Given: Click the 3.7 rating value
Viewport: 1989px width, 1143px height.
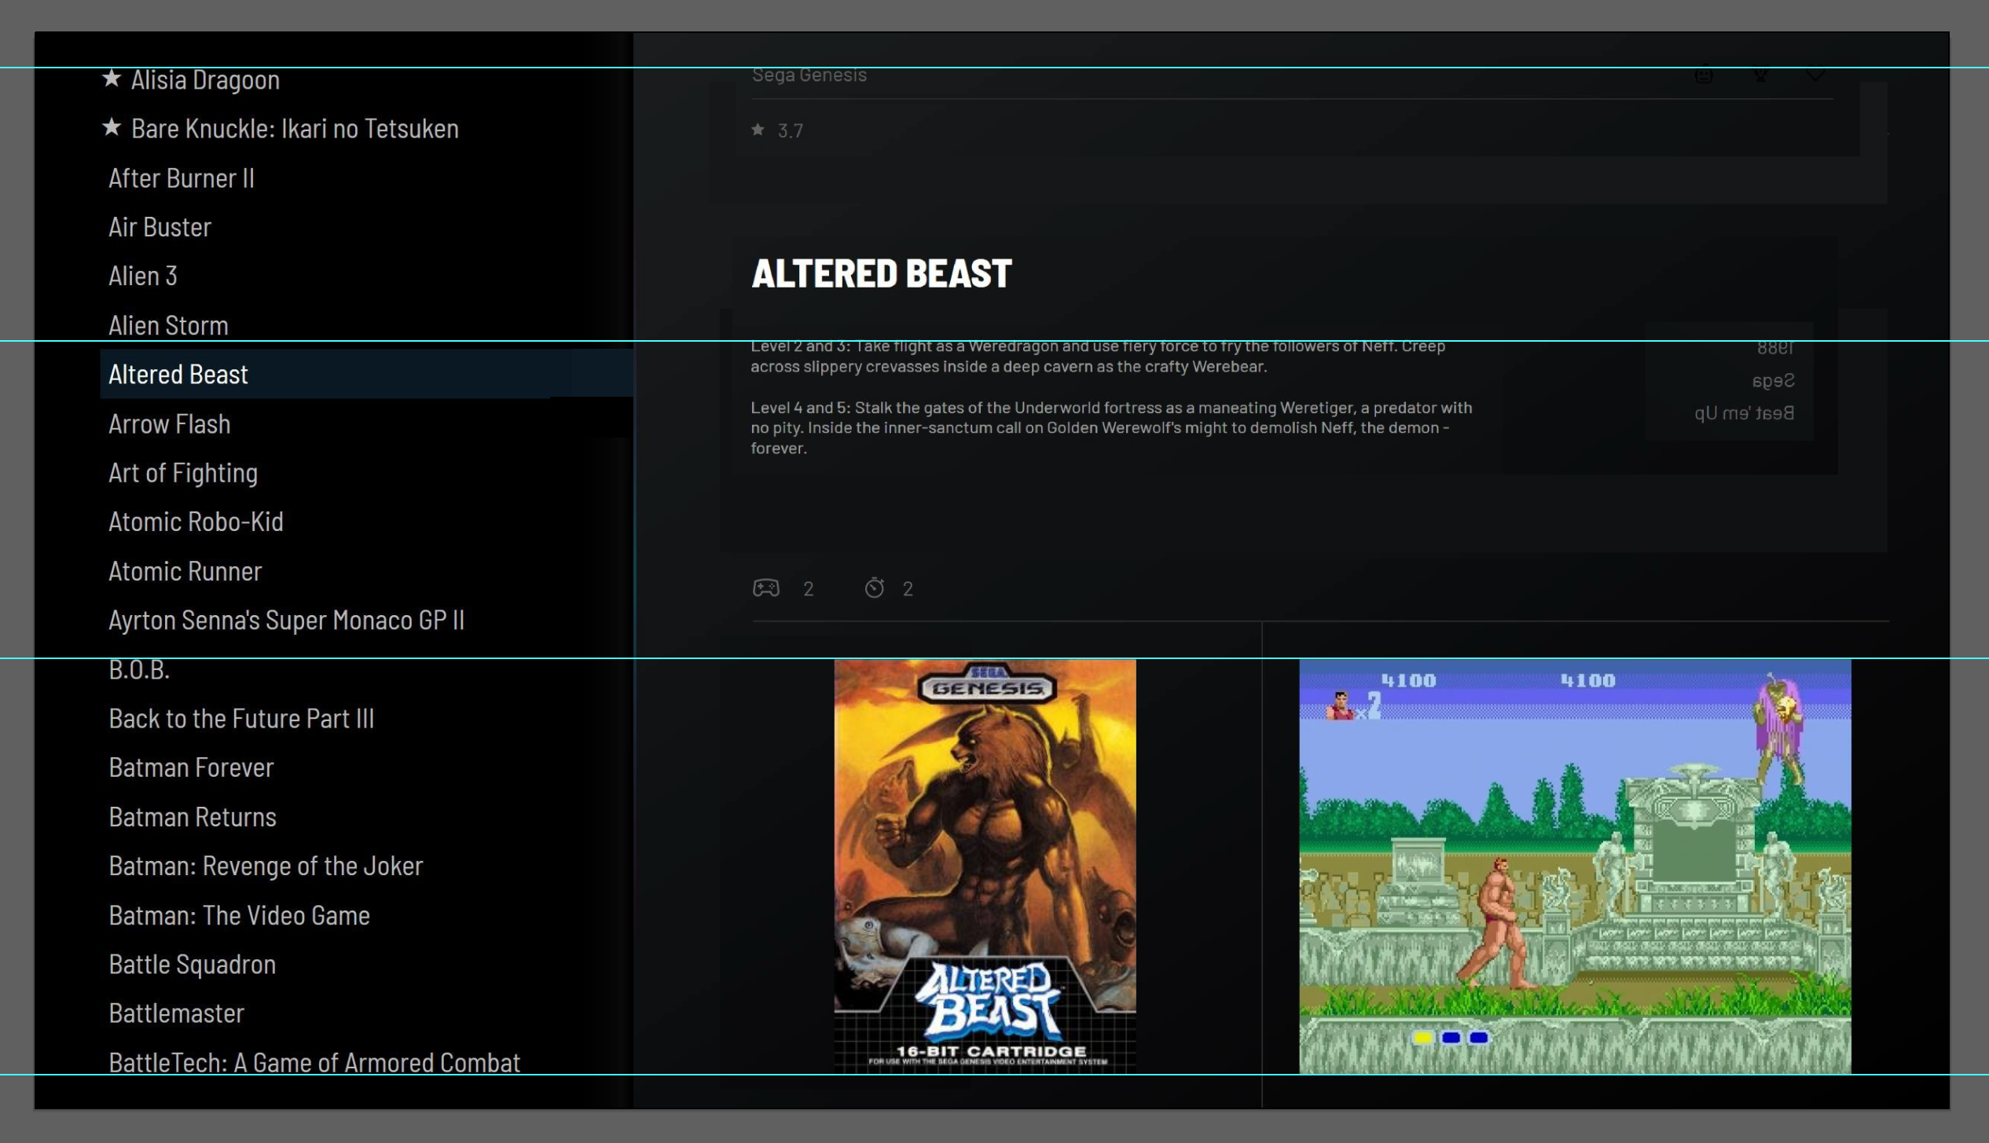Looking at the screenshot, I should point(791,130).
